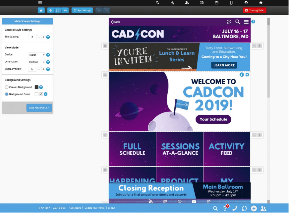Image resolution: width=289 pixels, height=213 pixels.
Task: Open help for the Orientation setting
Action: pyautogui.click(x=48, y=62)
